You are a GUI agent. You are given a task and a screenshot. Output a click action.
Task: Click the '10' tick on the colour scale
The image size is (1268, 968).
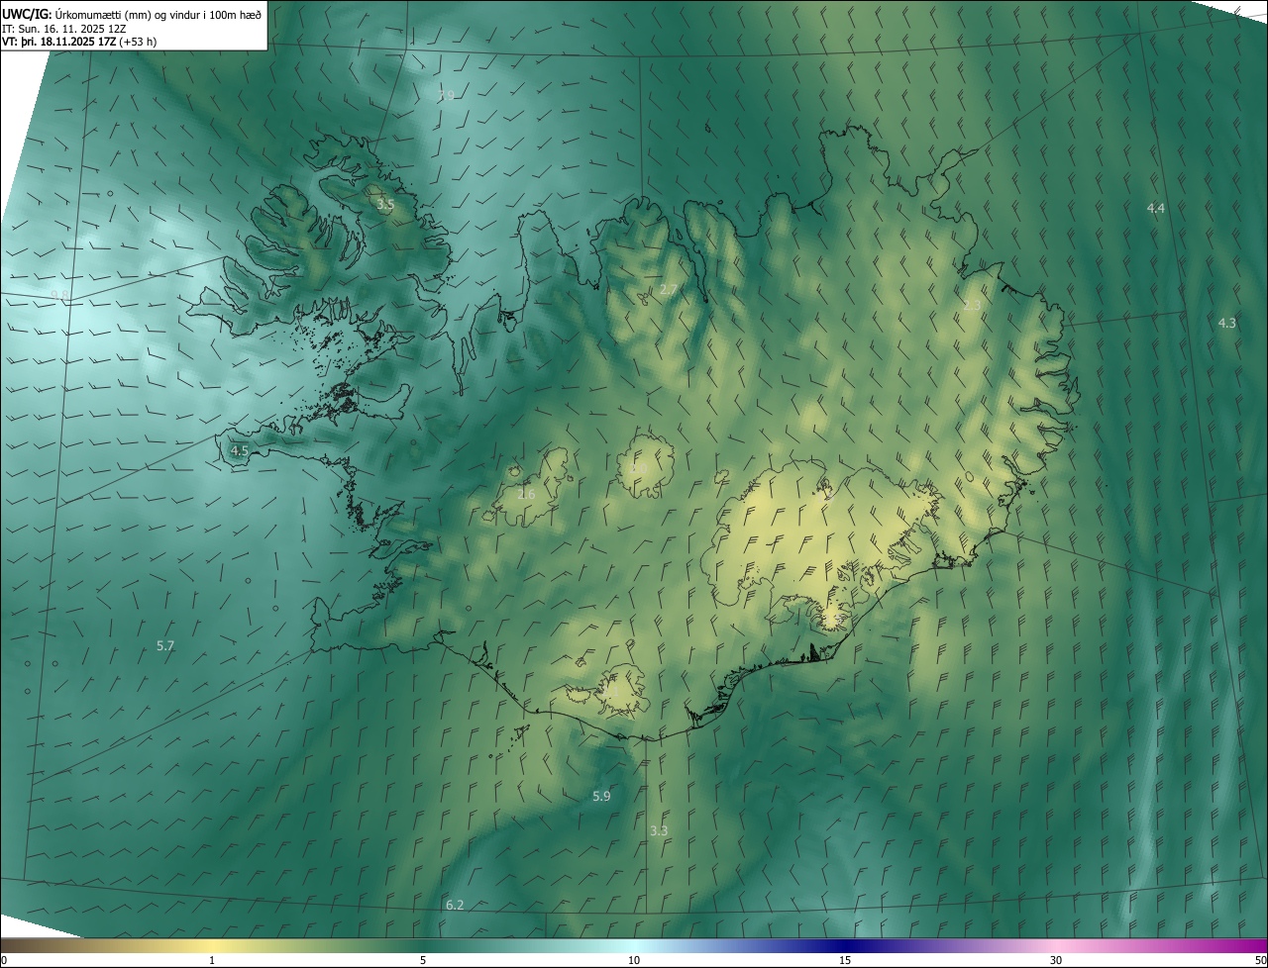pos(634,960)
